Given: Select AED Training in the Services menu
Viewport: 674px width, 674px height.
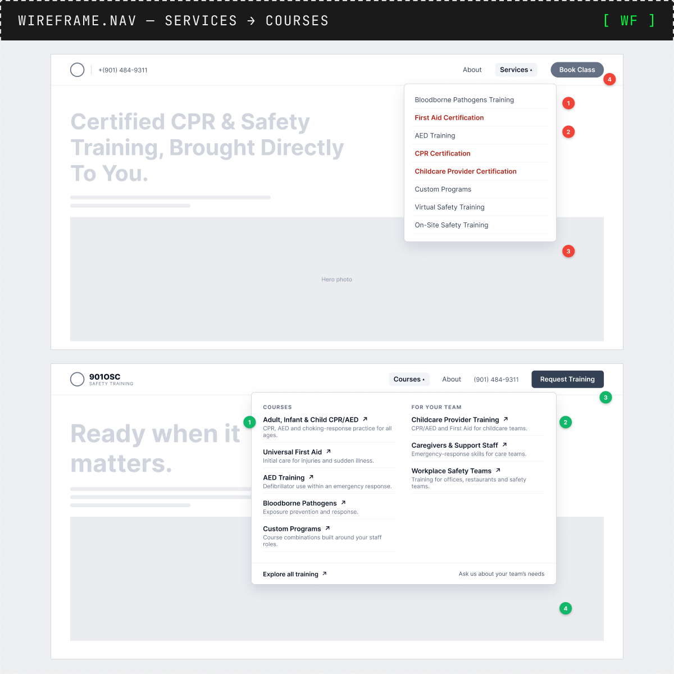Looking at the screenshot, I should click(481, 135).
